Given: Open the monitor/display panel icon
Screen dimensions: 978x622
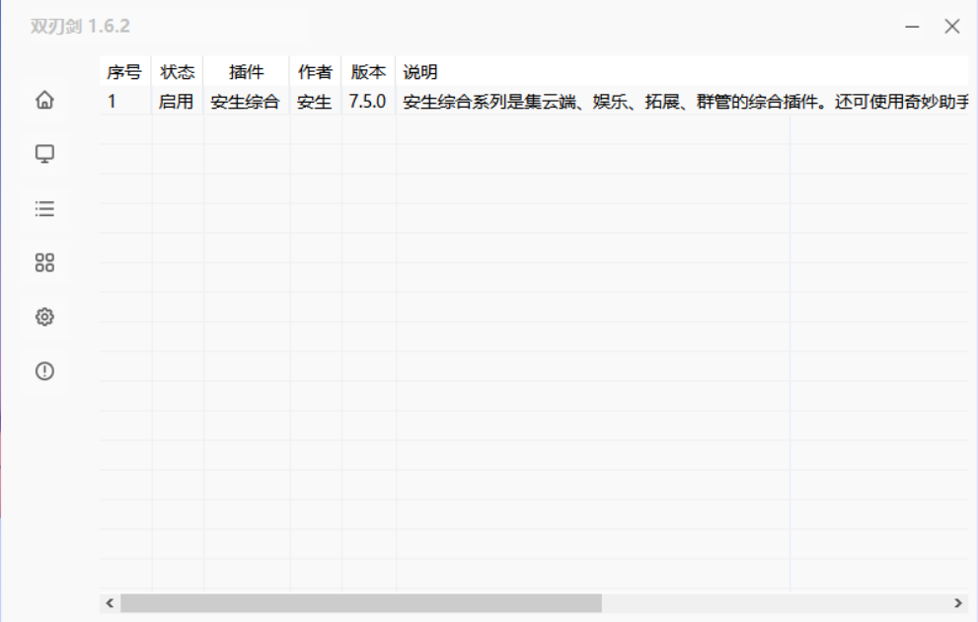Looking at the screenshot, I should point(43,154).
